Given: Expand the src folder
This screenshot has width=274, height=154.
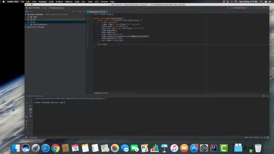Looking at the screenshot, I should (x=28, y=22).
